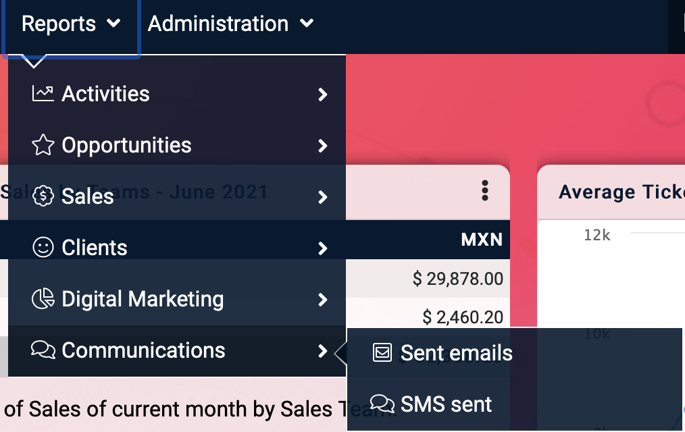Image resolution: width=685 pixels, height=432 pixels.
Task: Expand the Communications submenu arrow
Action: pyautogui.click(x=322, y=351)
